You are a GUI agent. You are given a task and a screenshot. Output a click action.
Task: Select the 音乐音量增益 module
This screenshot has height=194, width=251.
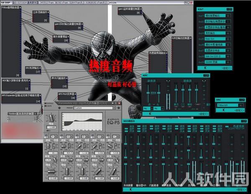61,39
